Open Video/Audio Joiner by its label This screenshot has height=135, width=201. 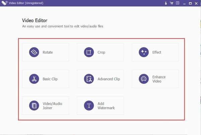coord(53,106)
